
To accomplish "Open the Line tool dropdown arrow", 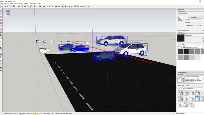I will (7, 6).
